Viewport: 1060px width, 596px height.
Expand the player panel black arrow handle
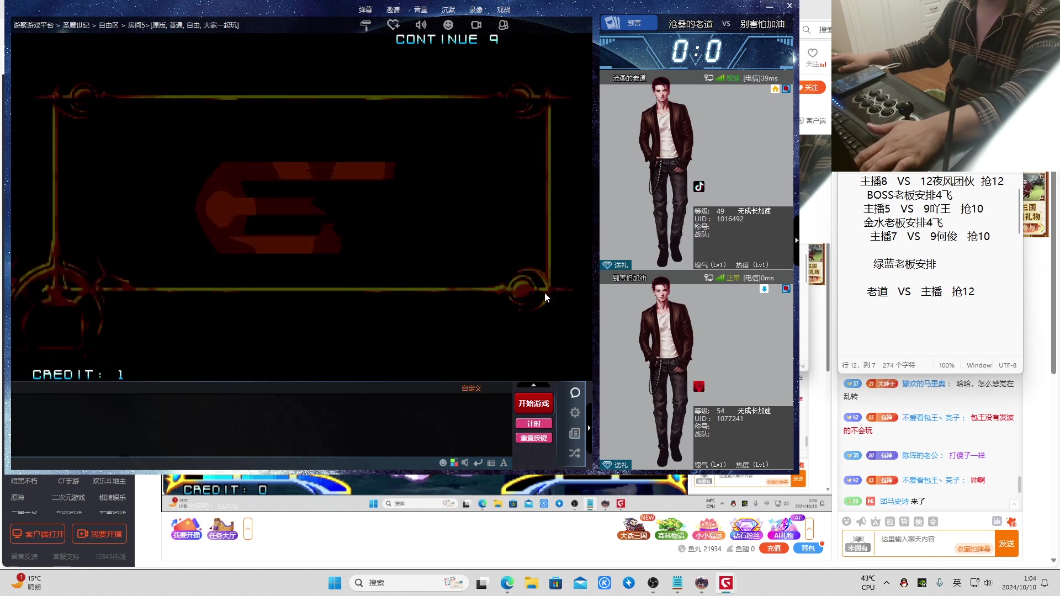pos(797,240)
